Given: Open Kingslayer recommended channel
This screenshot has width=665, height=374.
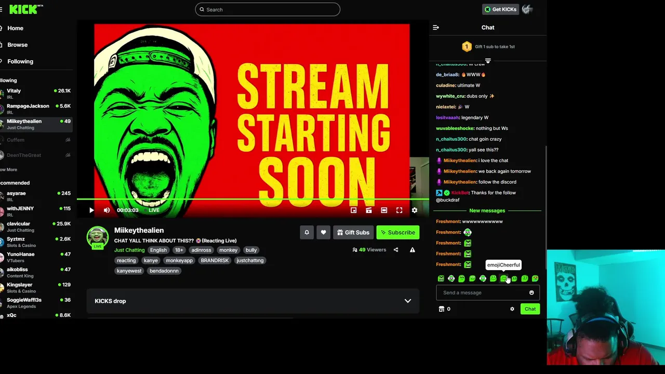Looking at the screenshot, I should 36,287.
